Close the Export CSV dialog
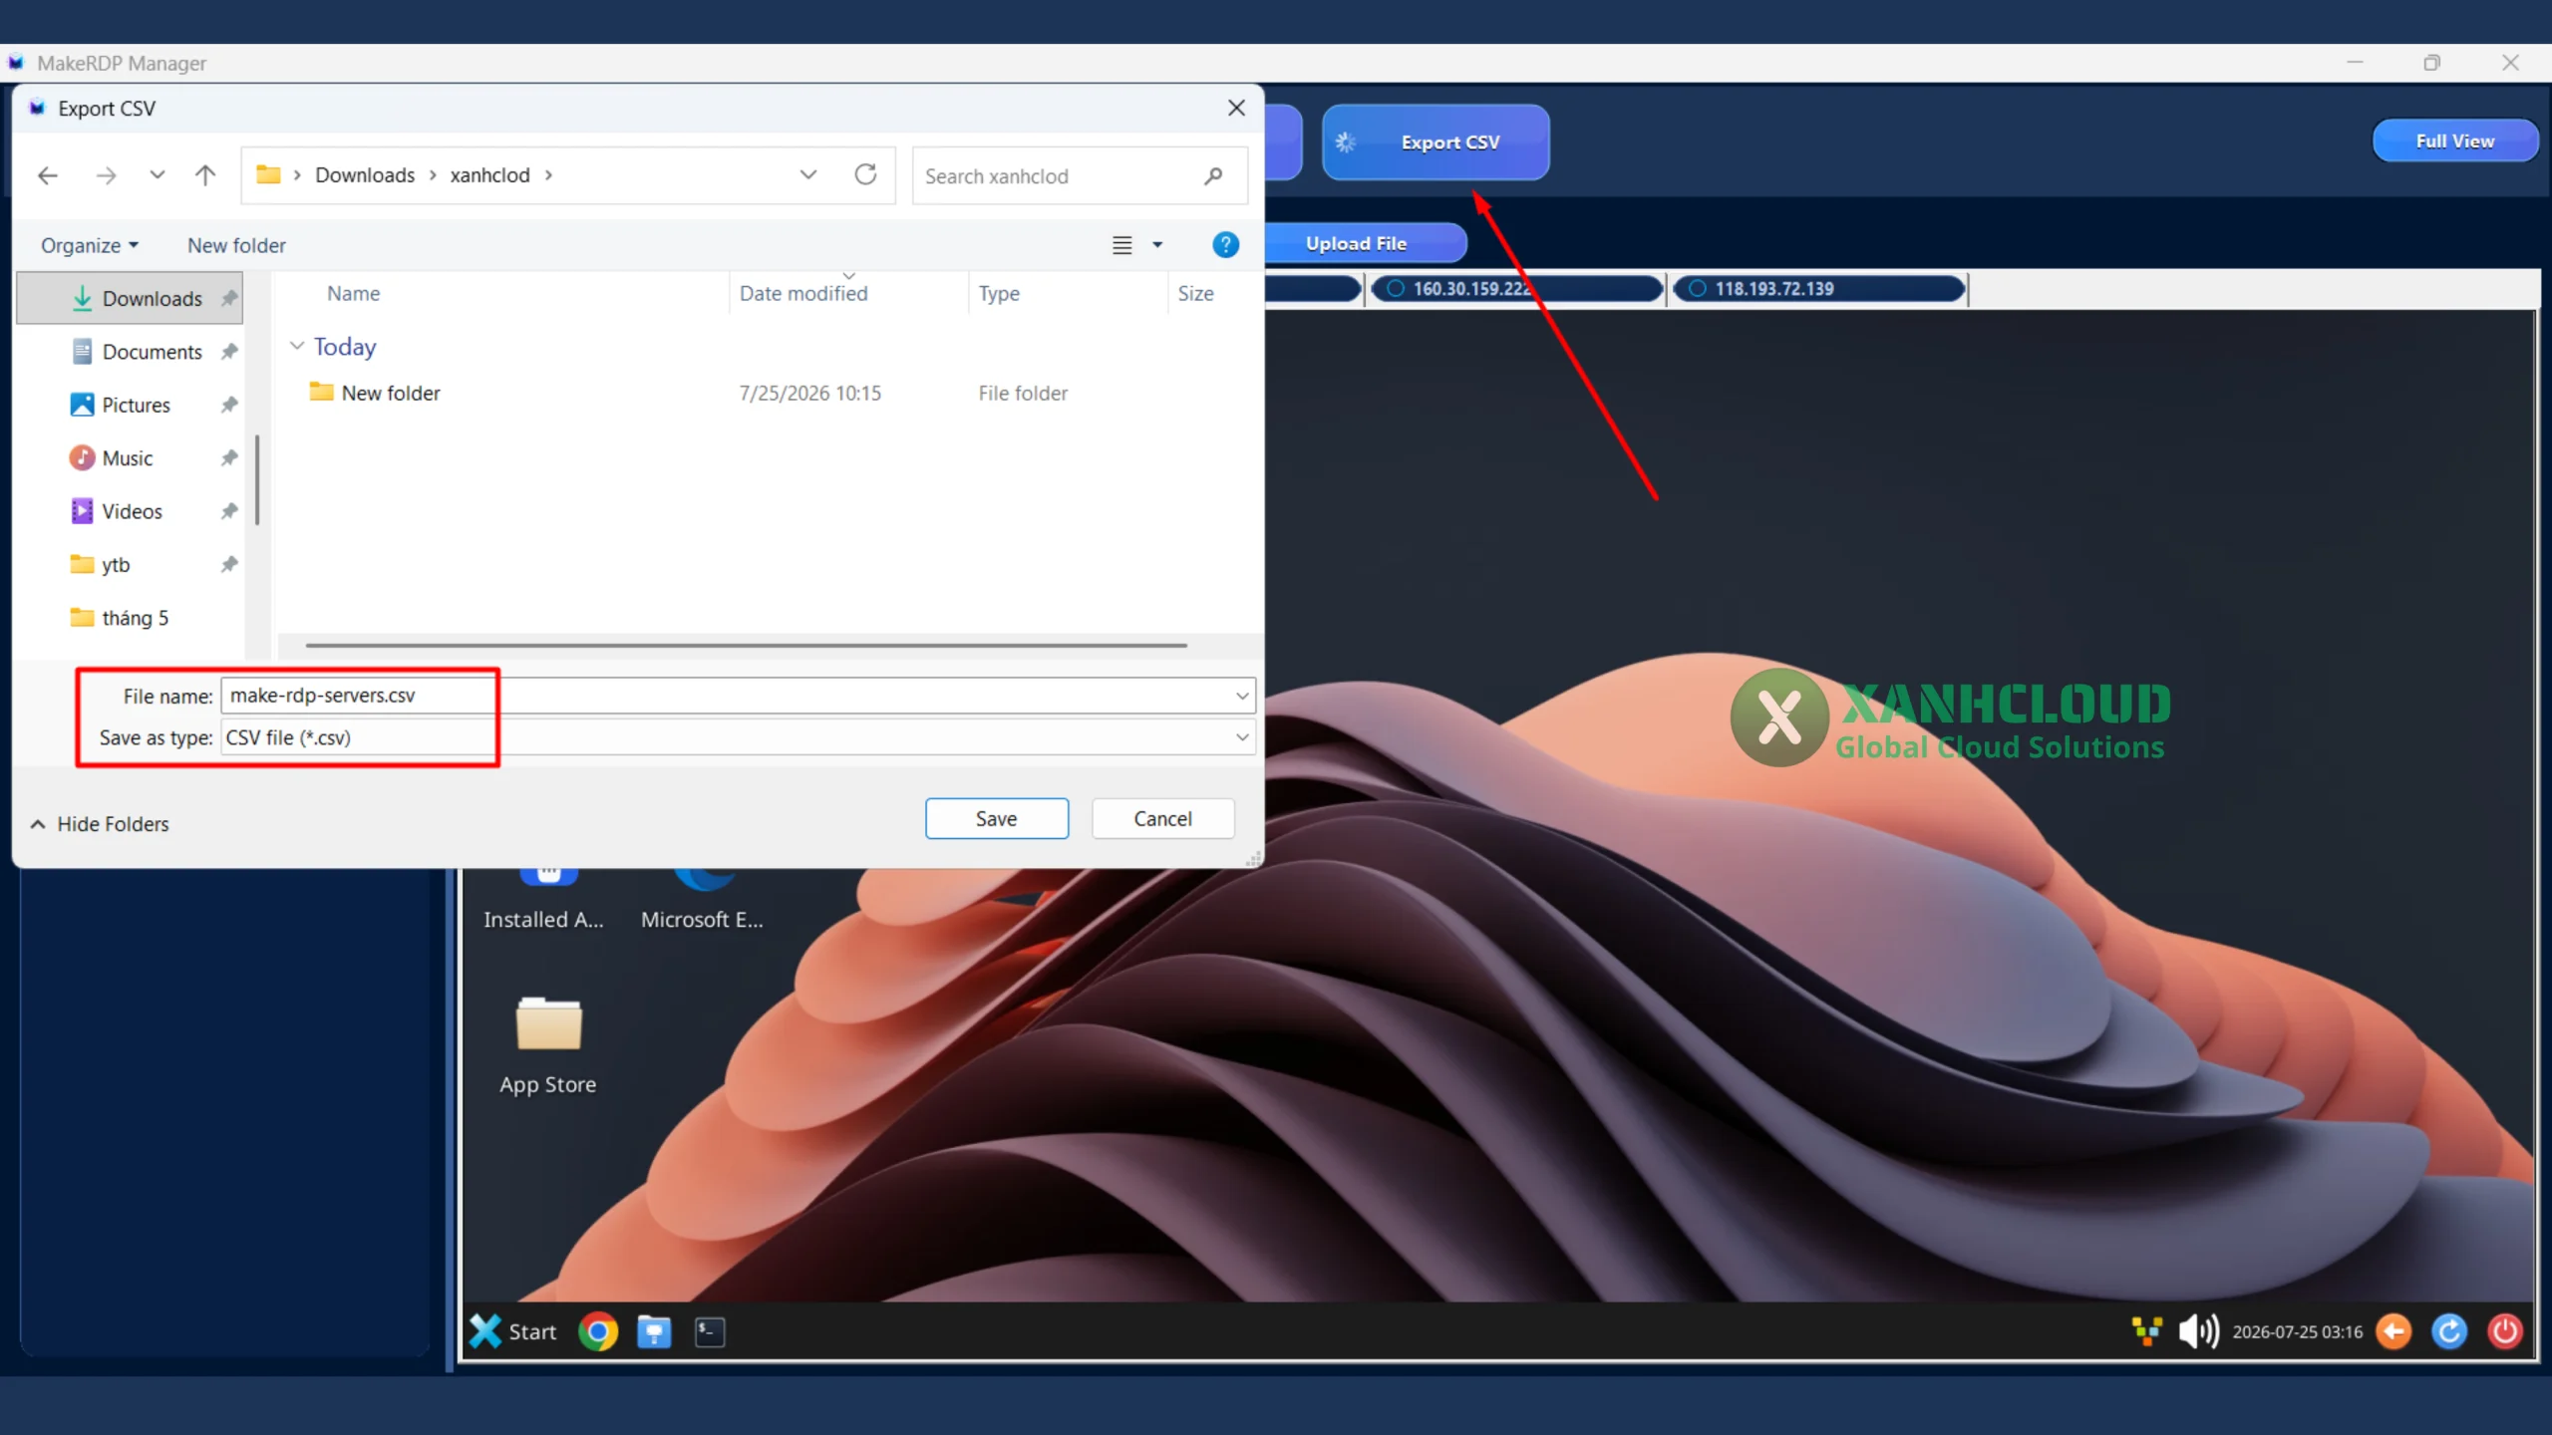This screenshot has width=2552, height=1435. (1236, 108)
